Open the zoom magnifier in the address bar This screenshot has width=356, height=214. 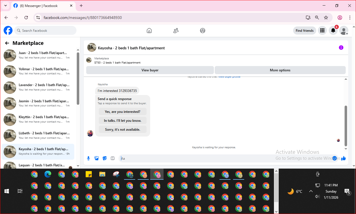coord(317,18)
